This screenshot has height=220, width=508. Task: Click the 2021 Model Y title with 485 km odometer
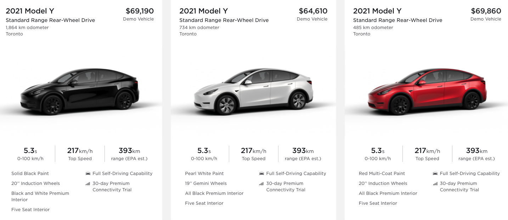[377, 11]
